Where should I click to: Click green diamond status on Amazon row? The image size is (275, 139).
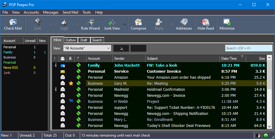click(x=79, y=77)
